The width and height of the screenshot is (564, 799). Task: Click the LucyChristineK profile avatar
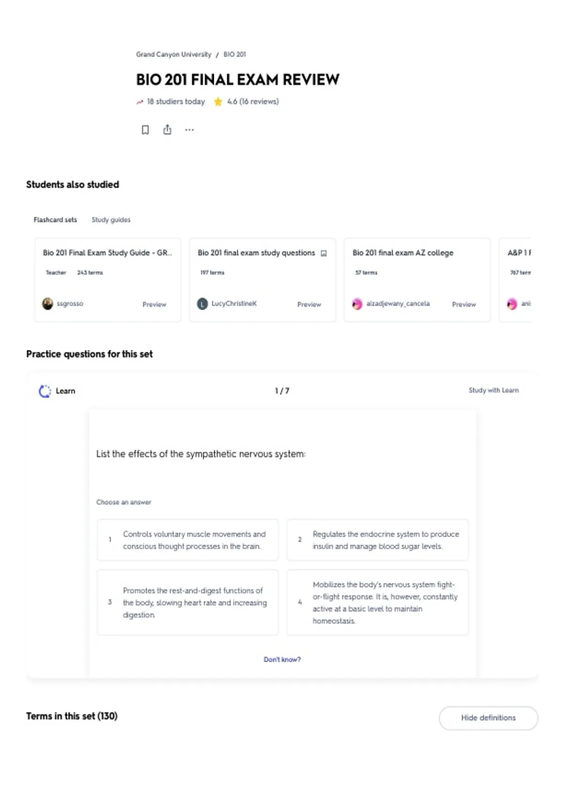(x=202, y=304)
